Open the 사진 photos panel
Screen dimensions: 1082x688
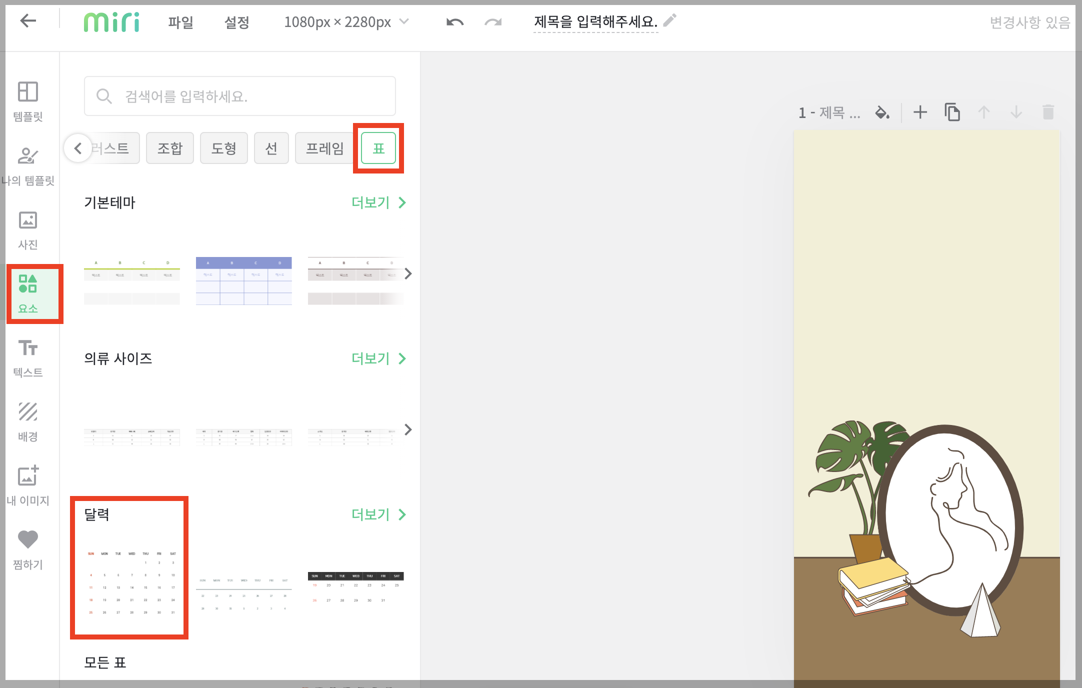point(28,229)
